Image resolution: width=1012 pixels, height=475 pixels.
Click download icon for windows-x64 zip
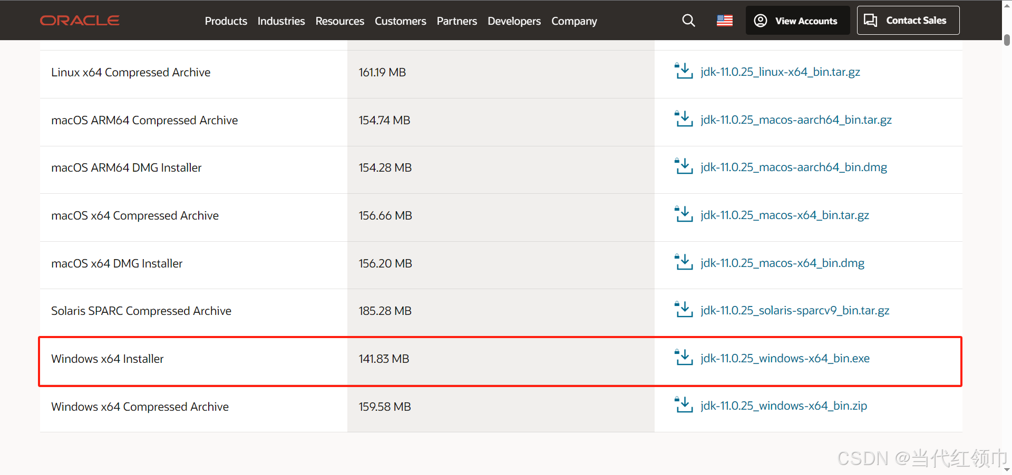point(684,405)
